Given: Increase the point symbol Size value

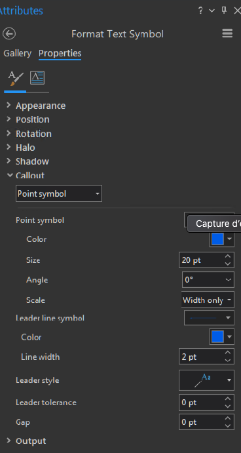Looking at the screenshot, I should pos(228,256).
